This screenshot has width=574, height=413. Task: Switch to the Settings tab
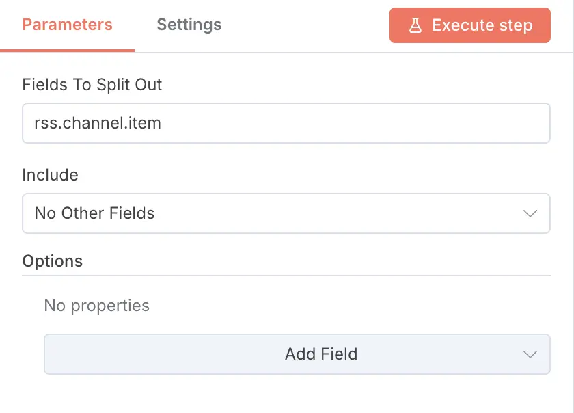pos(189,25)
